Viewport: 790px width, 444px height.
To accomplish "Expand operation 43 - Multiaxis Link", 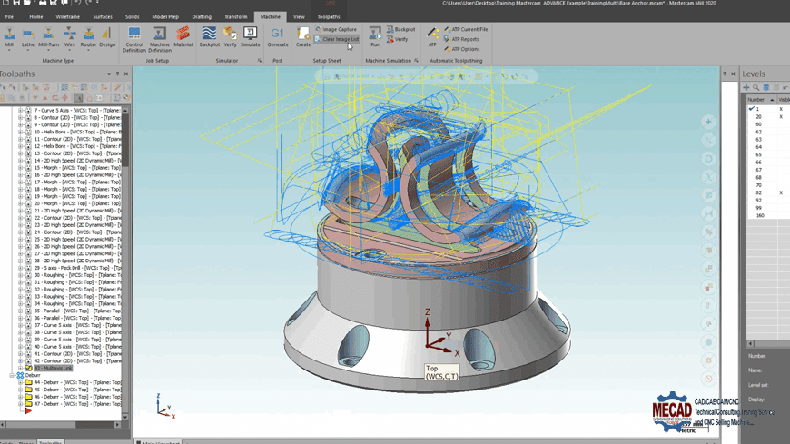I will (x=21, y=369).
